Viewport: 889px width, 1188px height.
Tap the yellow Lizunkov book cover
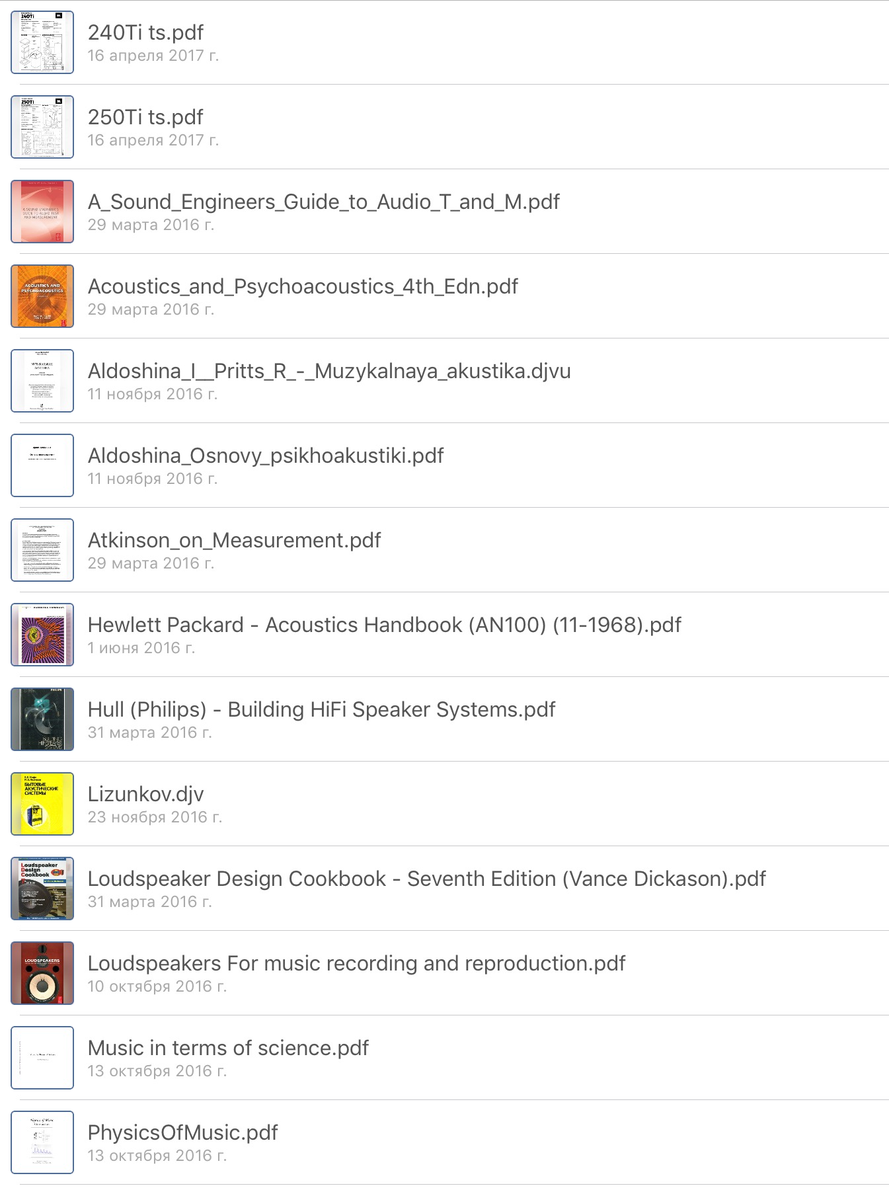[42, 804]
